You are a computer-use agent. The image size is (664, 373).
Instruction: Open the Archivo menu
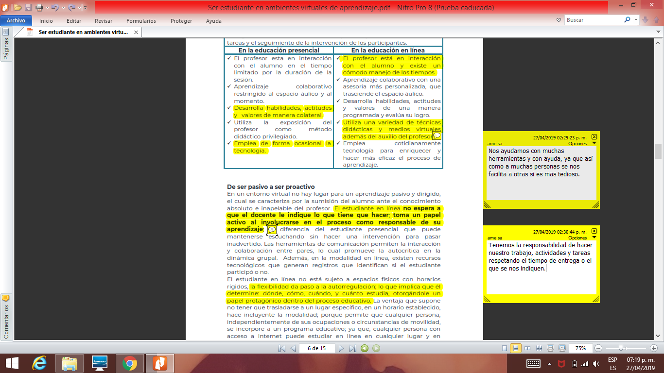16,21
